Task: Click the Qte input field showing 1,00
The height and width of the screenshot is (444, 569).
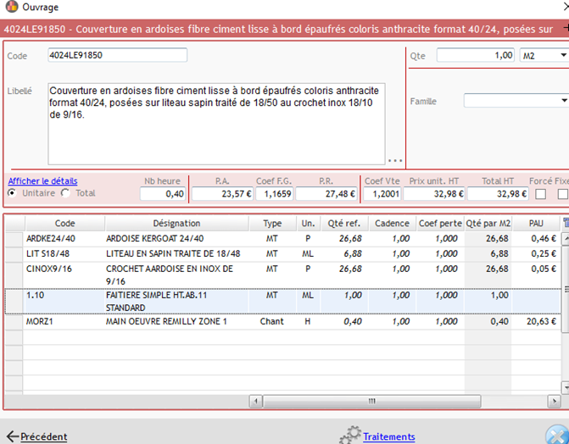Action: coord(476,55)
